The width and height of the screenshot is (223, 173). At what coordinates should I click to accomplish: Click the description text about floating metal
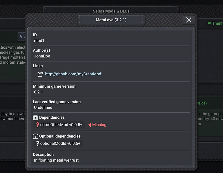click(x=56, y=160)
